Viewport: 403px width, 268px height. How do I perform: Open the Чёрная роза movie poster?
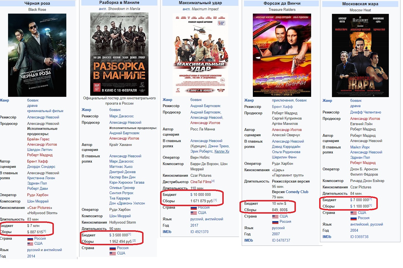click(37, 55)
